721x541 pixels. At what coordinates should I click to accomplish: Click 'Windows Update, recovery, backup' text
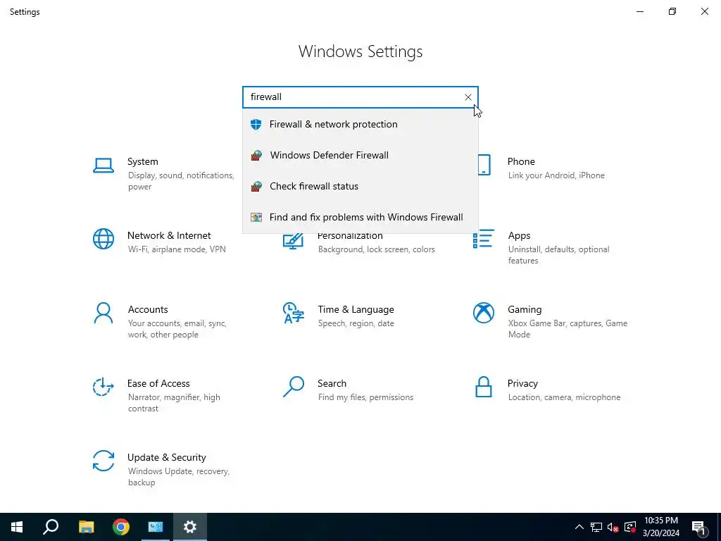click(x=179, y=477)
